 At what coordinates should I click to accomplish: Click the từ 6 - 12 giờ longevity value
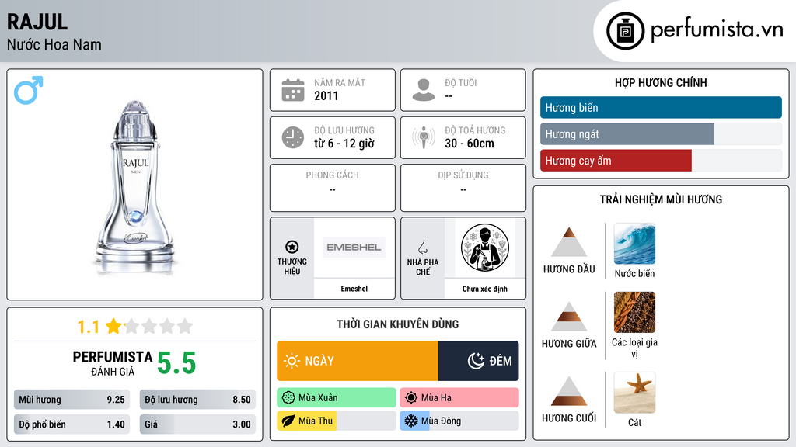(x=344, y=144)
